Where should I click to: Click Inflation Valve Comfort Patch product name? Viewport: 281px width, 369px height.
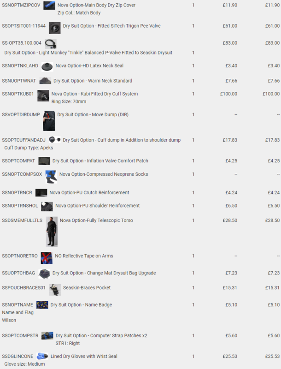coord(100,161)
